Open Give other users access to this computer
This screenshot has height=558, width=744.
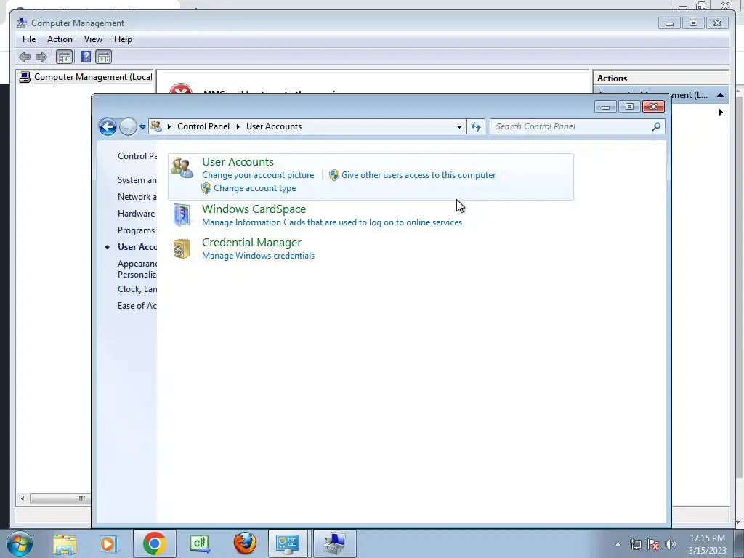pos(418,175)
